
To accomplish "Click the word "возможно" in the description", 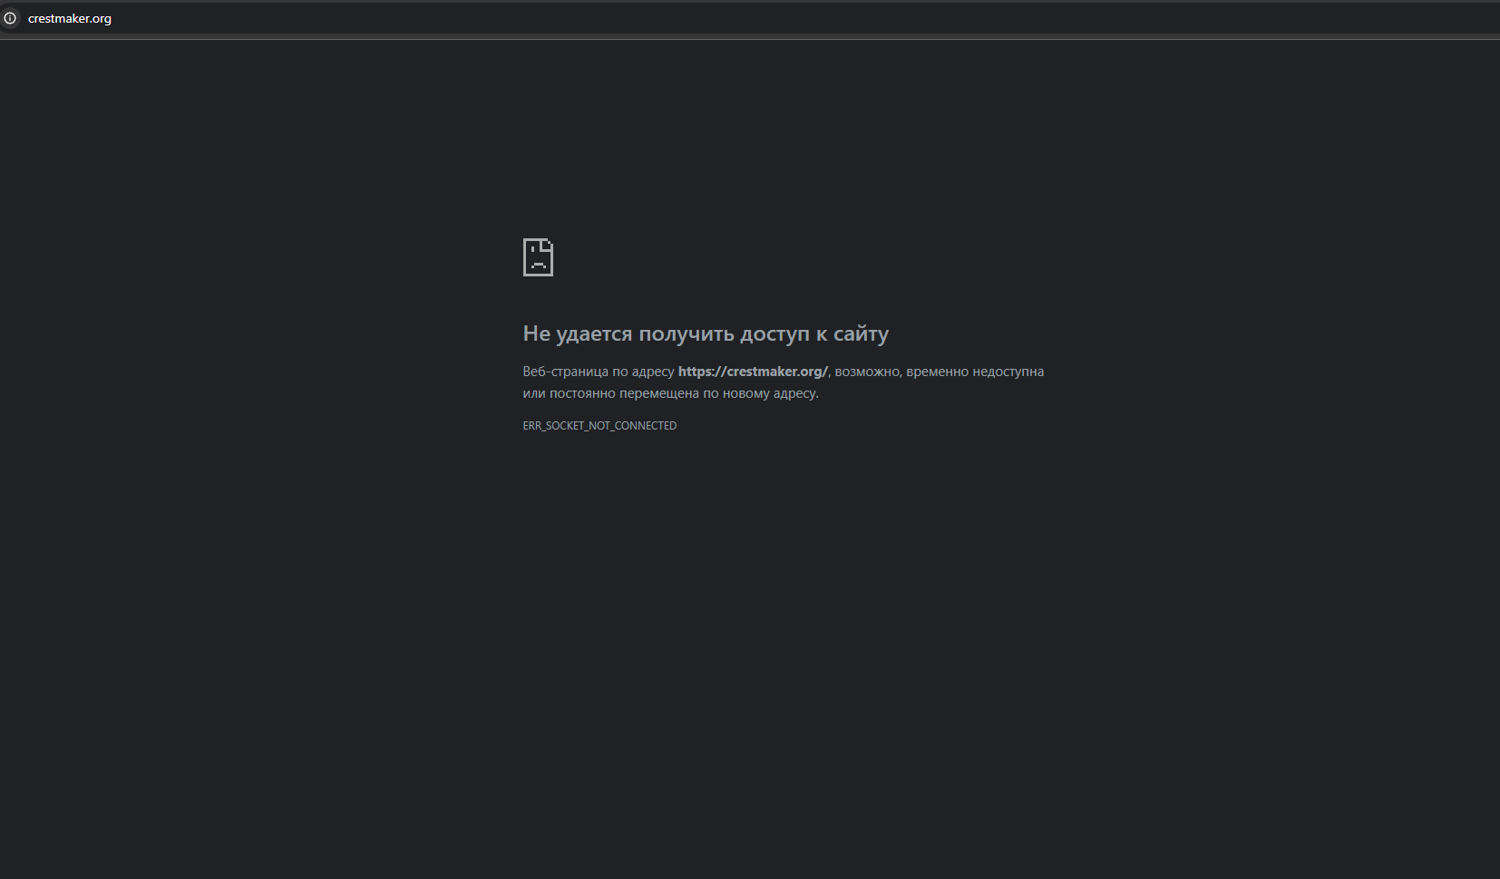I will click(x=866, y=372).
